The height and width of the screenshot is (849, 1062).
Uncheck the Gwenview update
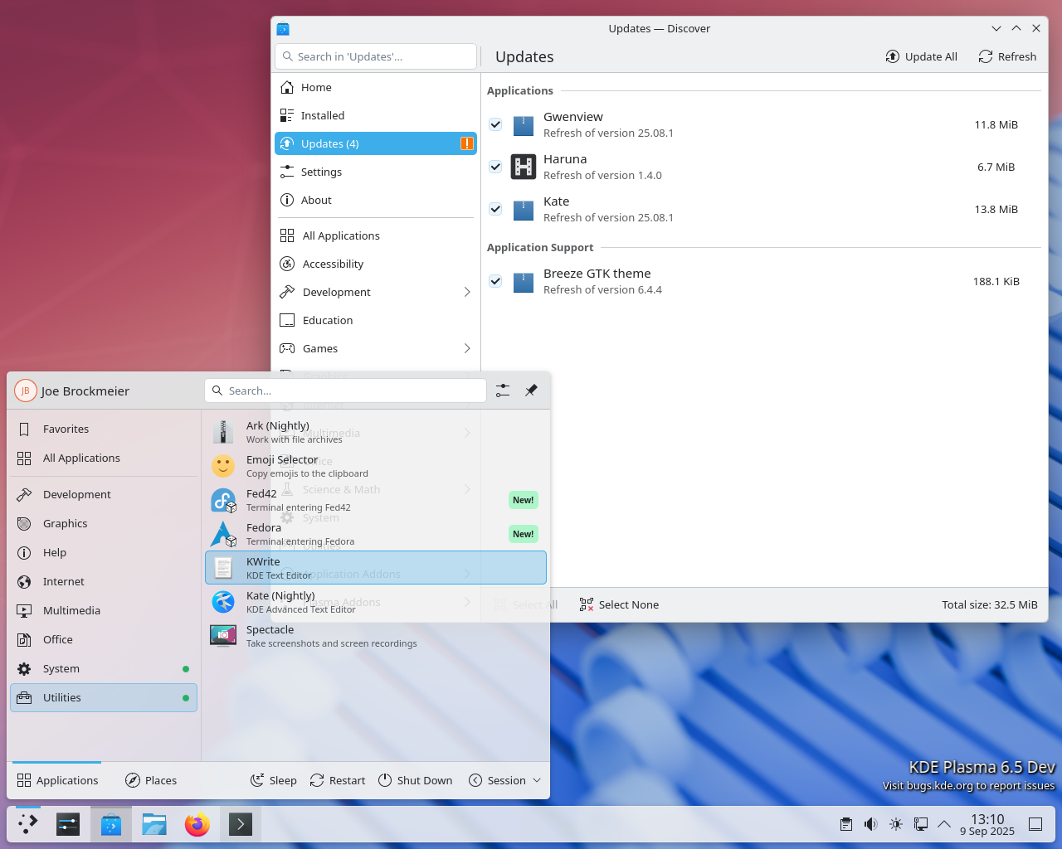495,124
